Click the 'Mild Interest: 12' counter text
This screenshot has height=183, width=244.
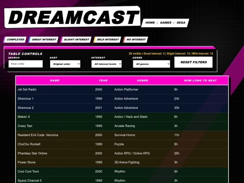click(x=202, y=53)
